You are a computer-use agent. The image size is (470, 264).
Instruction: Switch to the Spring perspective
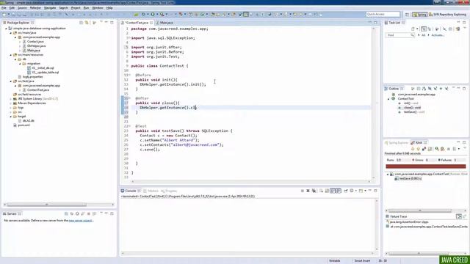tap(420, 15)
